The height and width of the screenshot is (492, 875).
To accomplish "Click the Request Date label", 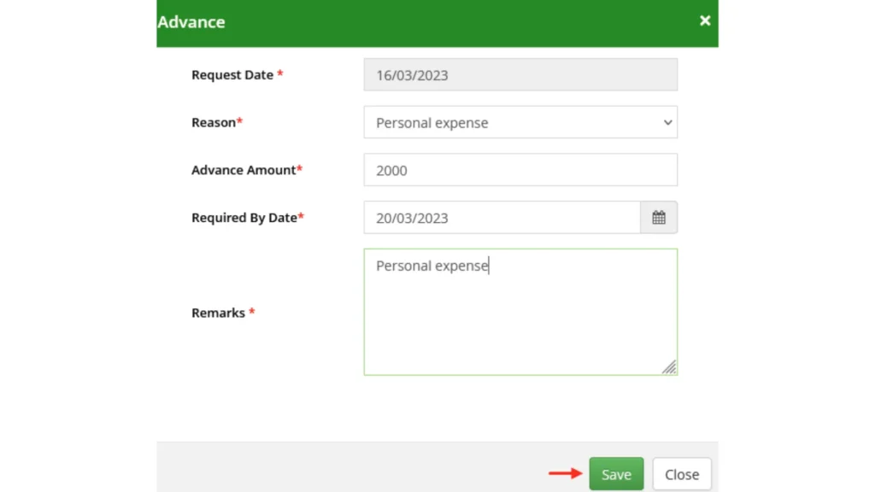I will (x=232, y=75).
